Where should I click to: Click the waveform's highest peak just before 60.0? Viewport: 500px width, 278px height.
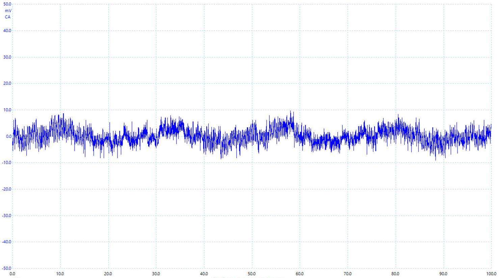(x=290, y=111)
